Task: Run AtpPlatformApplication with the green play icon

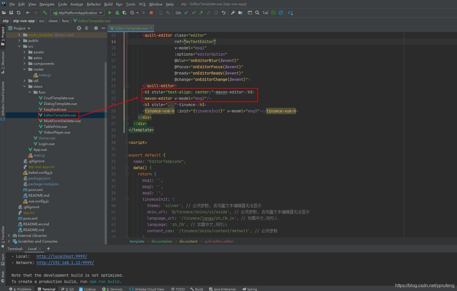Action: (x=110, y=13)
